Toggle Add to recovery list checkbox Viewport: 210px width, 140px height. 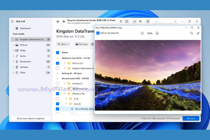pyautogui.click(x=98, y=33)
